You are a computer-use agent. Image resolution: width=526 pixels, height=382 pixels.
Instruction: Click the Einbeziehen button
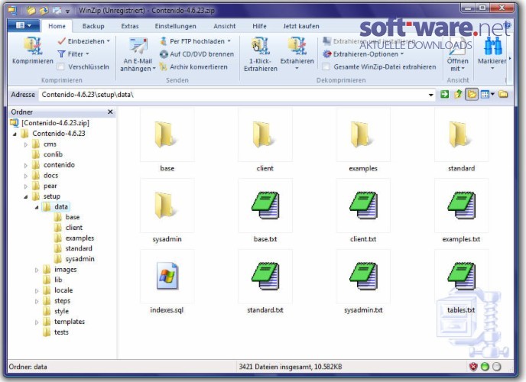click(x=83, y=41)
